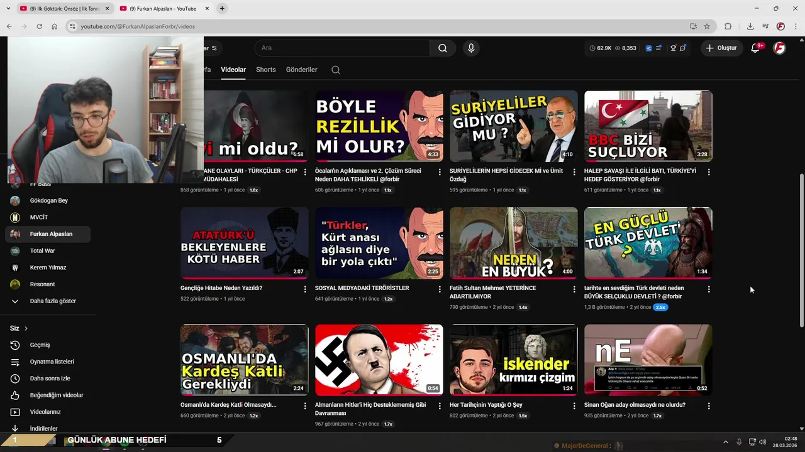Screen dimensions: 805x452
Task: Open the account avatar menu
Action: coord(779,48)
